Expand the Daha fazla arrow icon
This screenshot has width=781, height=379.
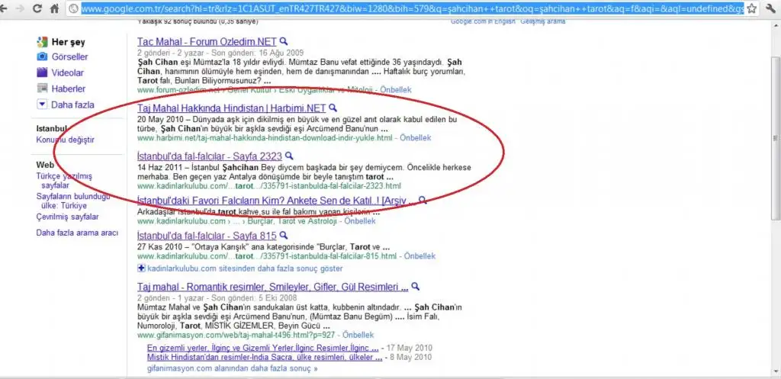tap(42, 104)
